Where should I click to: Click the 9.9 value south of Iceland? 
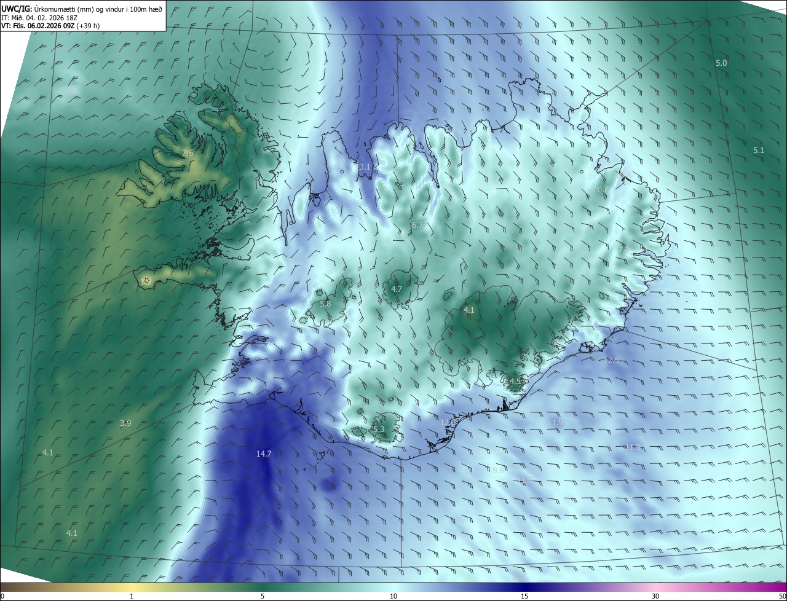[x=498, y=470]
